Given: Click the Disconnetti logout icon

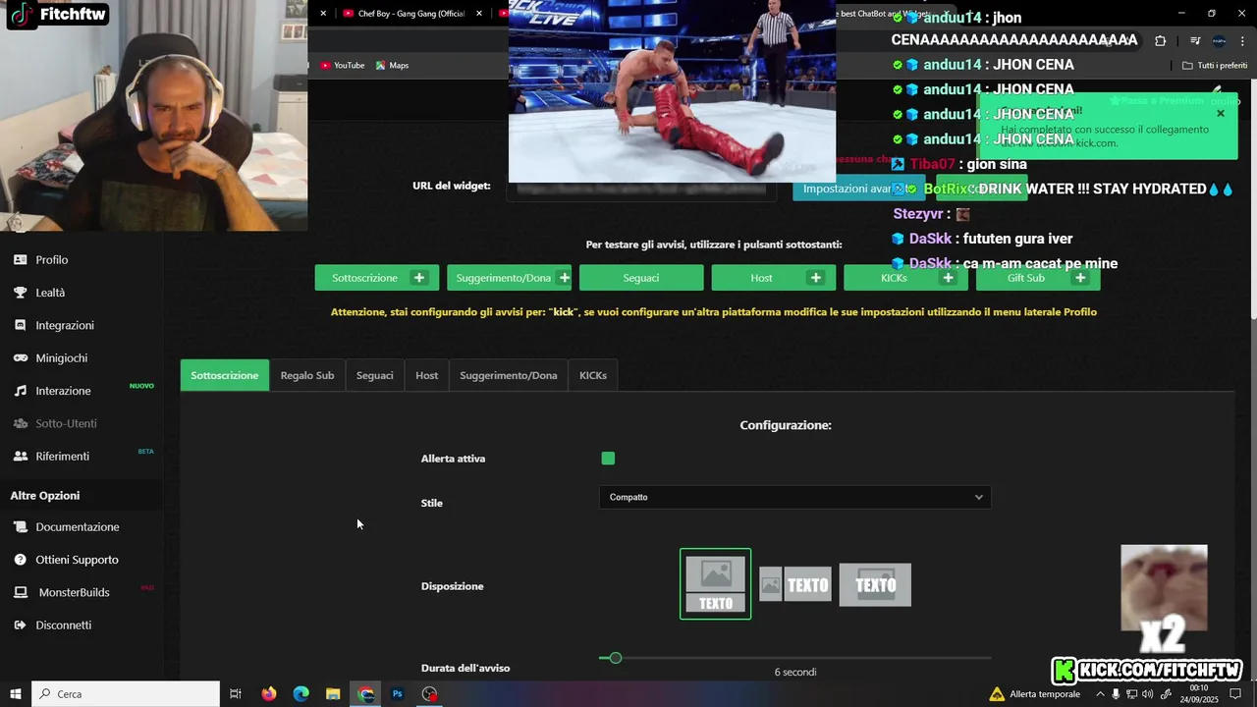Looking at the screenshot, I should tap(20, 625).
